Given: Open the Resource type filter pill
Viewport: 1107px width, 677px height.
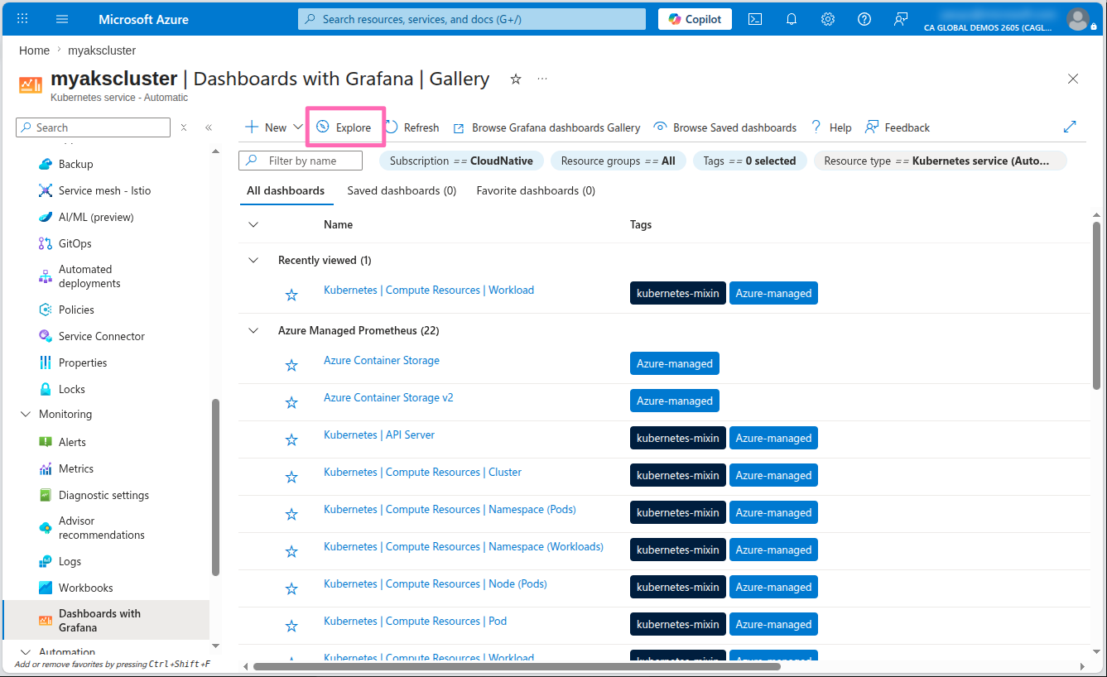Looking at the screenshot, I should 941,161.
